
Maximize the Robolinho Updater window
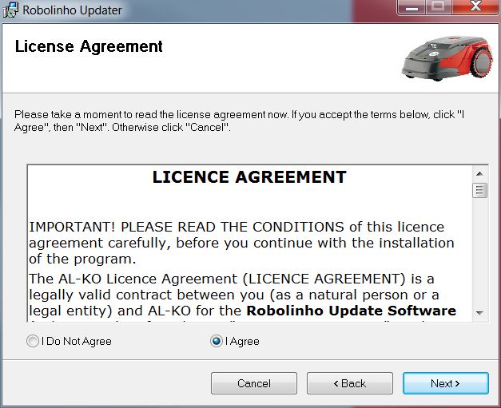[438, 8]
